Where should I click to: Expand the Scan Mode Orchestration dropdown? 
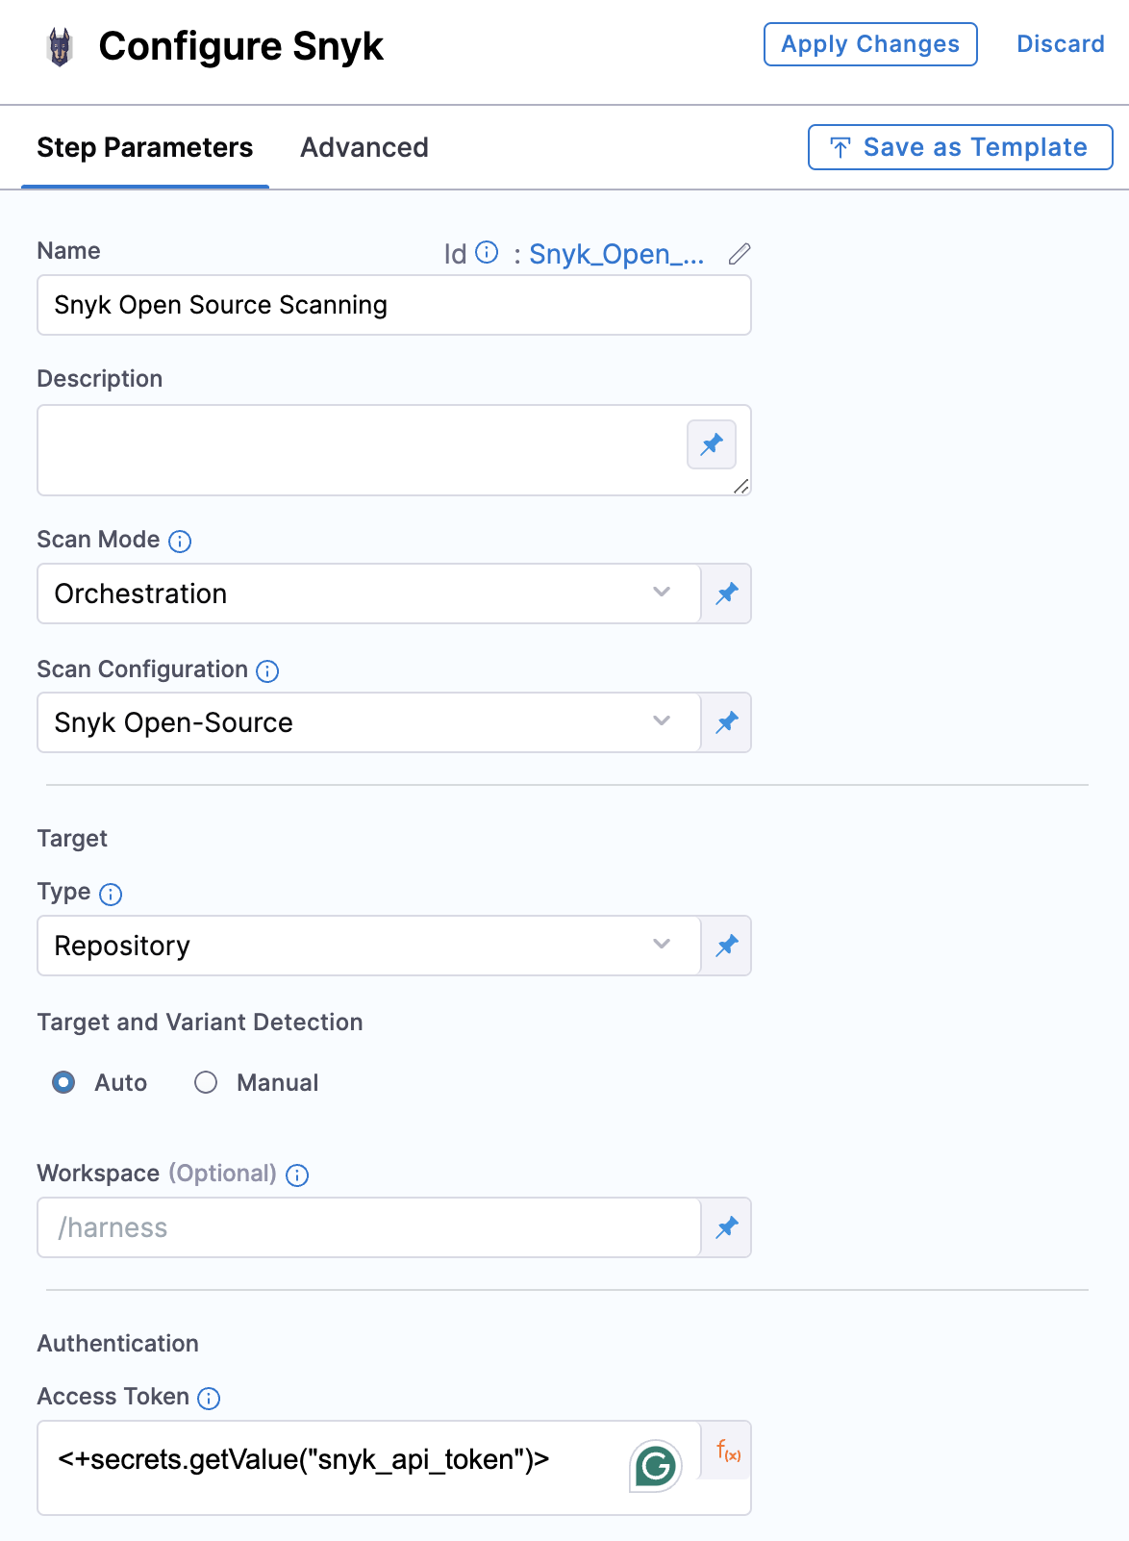369,594
